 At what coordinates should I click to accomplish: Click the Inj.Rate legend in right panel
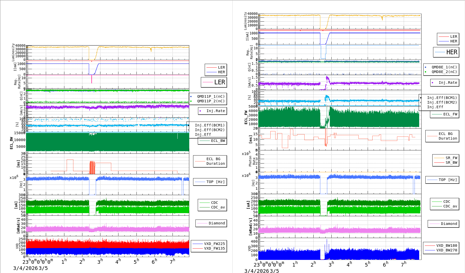click(x=448, y=83)
